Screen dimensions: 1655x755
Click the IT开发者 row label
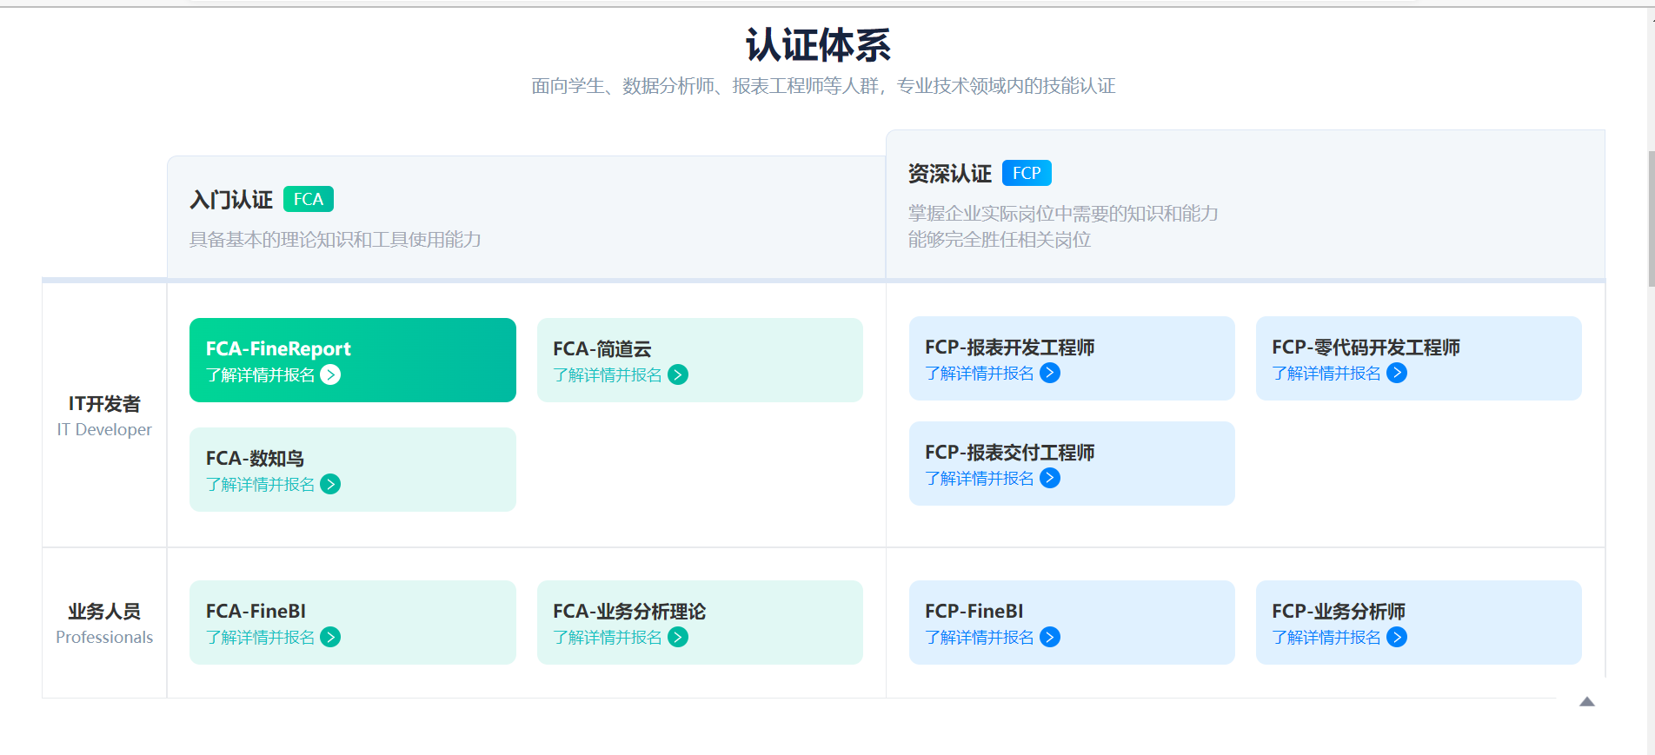coord(104,404)
